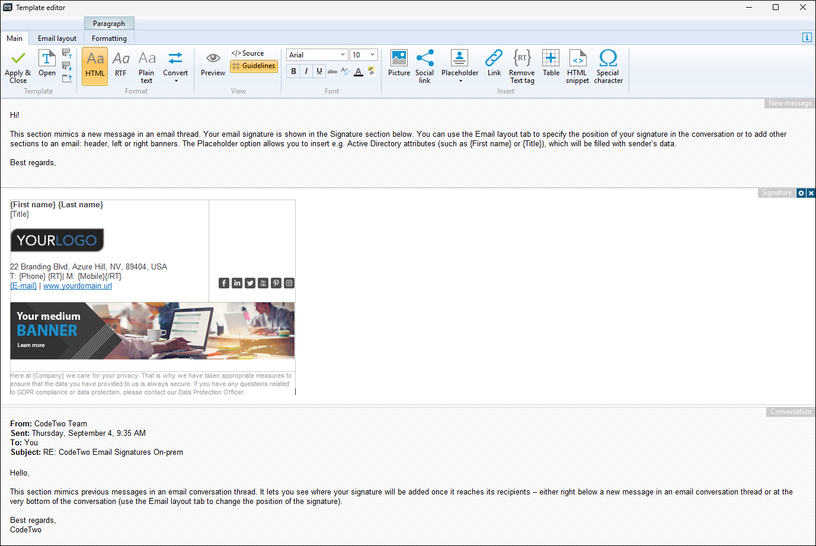The image size is (816, 546).
Task: Expand the Placeholder dropdown menu
Action: click(460, 81)
